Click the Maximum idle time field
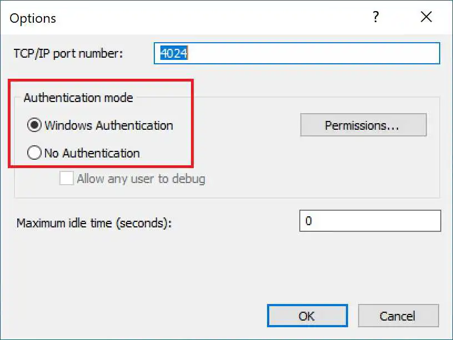The height and width of the screenshot is (340, 453). click(x=370, y=221)
